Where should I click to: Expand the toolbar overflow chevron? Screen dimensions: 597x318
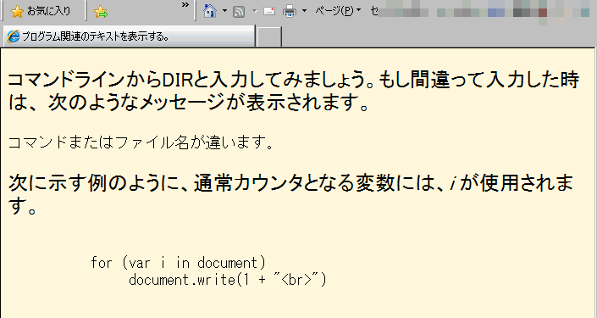click(x=185, y=5)
